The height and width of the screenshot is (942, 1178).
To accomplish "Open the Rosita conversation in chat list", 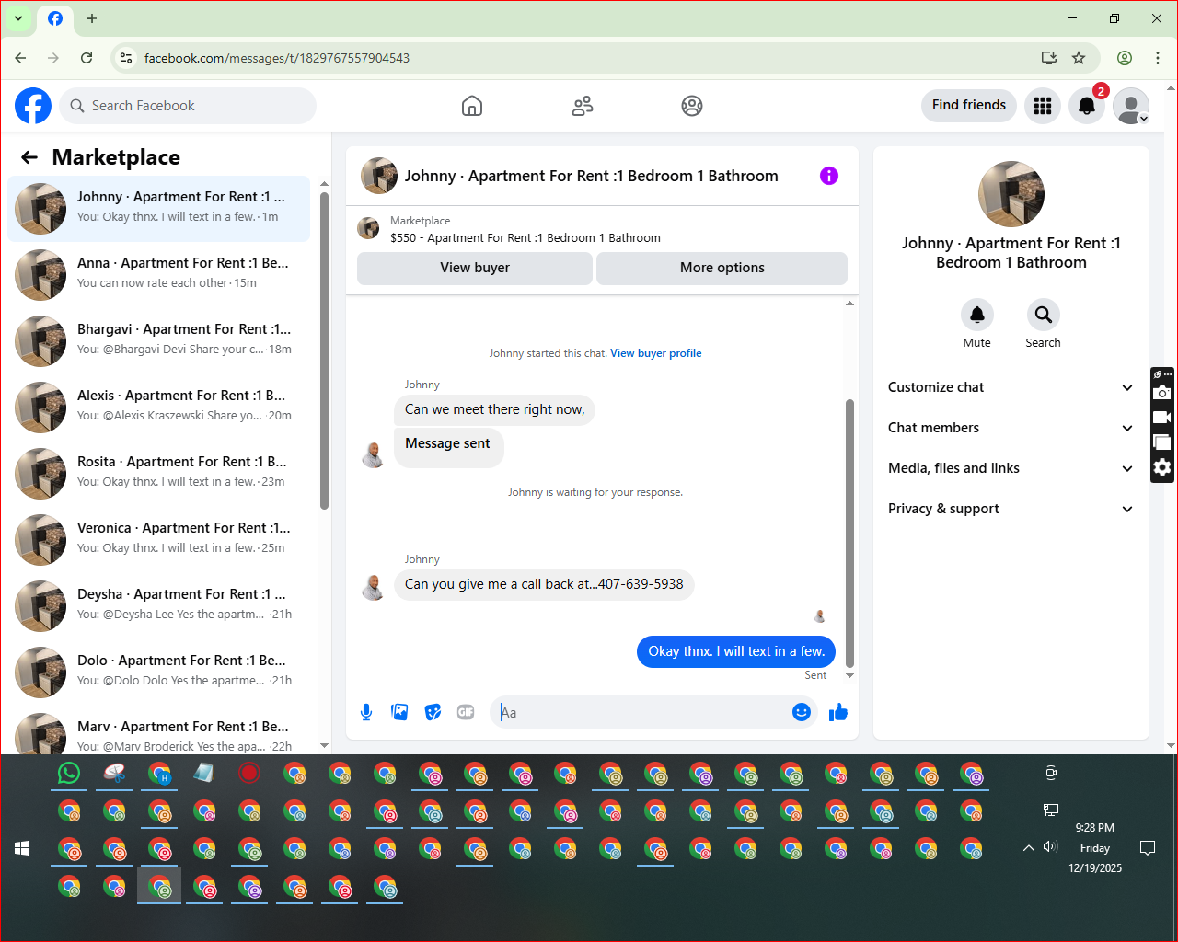I will 159,474.
